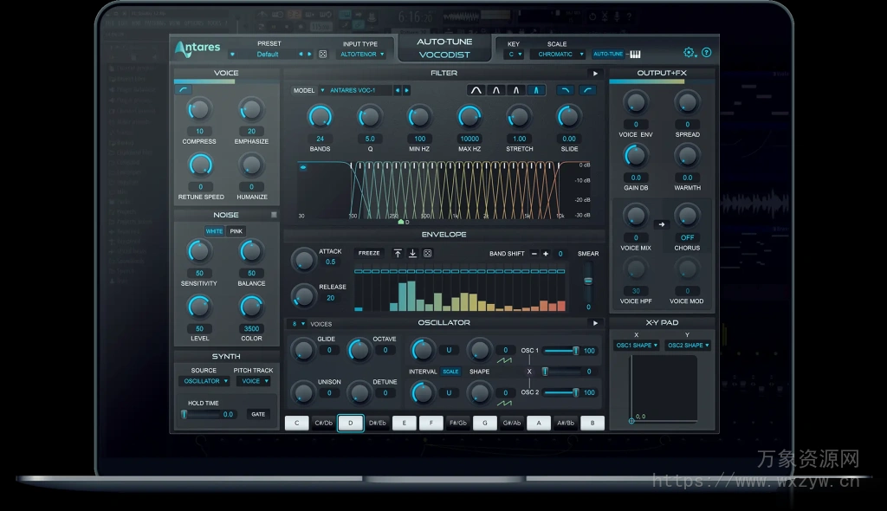Click the downward arrow icon in Envelope row
The height and width of the screenshot is (511, 887).
tap(413, 253)
